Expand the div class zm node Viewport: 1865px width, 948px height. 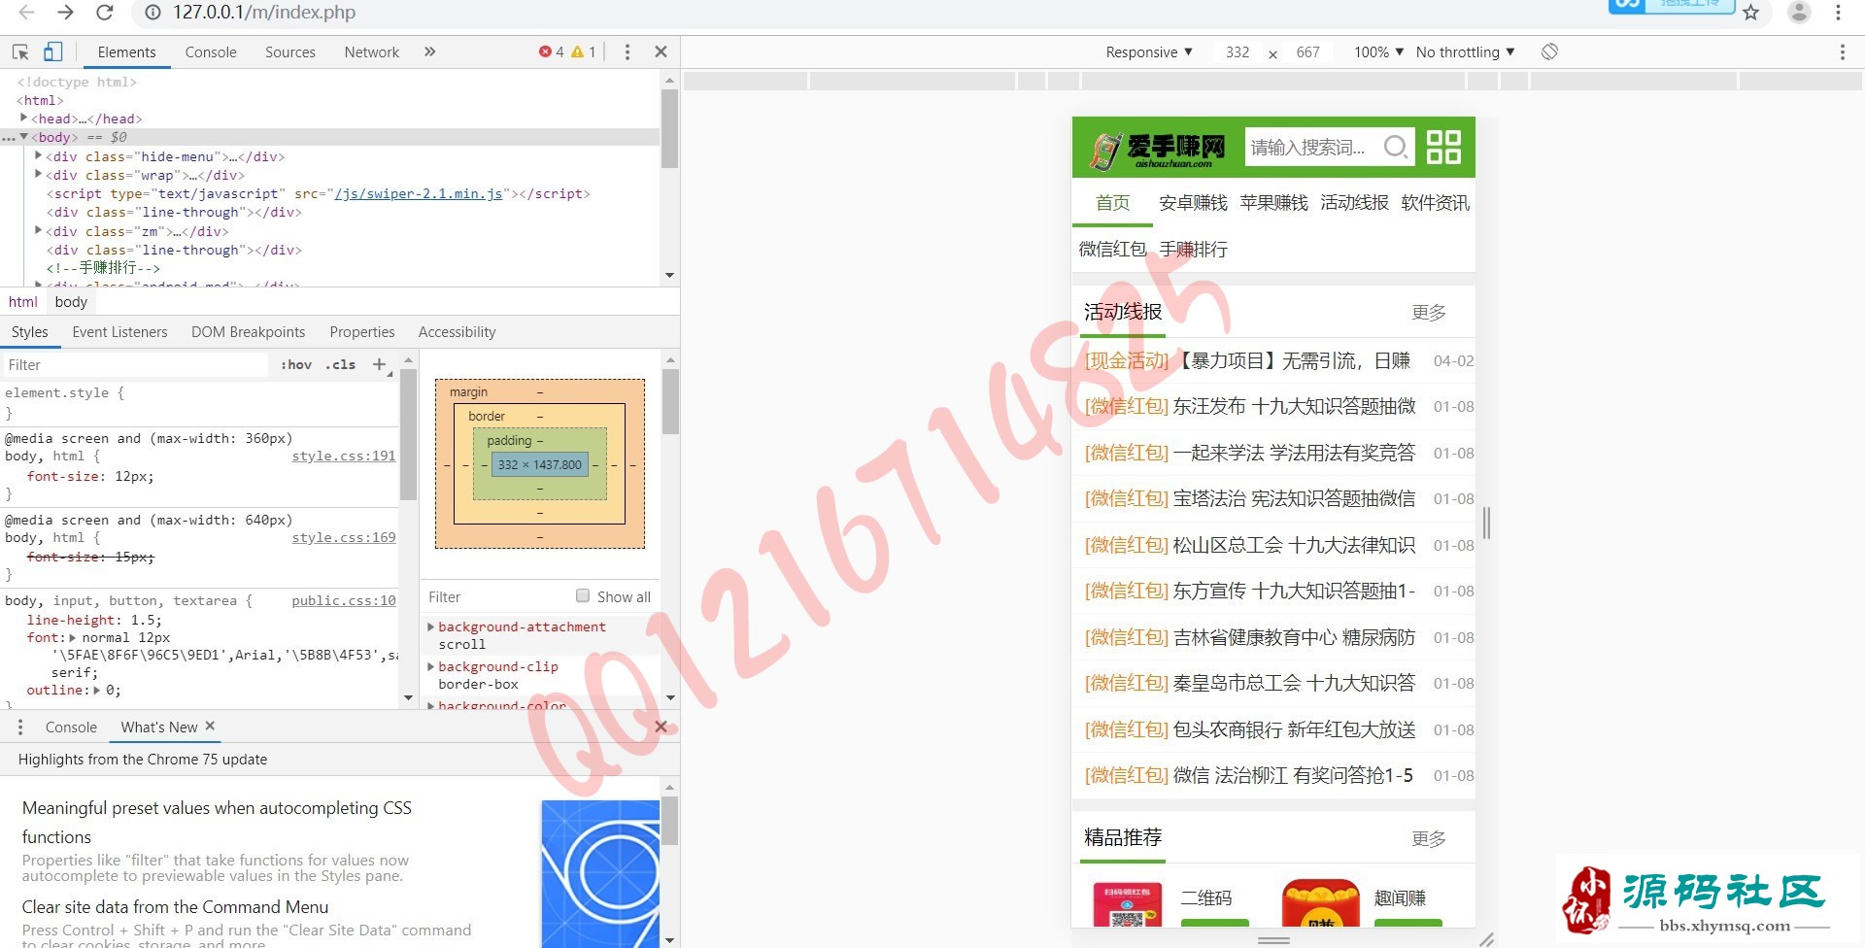(x=39, y=231)
